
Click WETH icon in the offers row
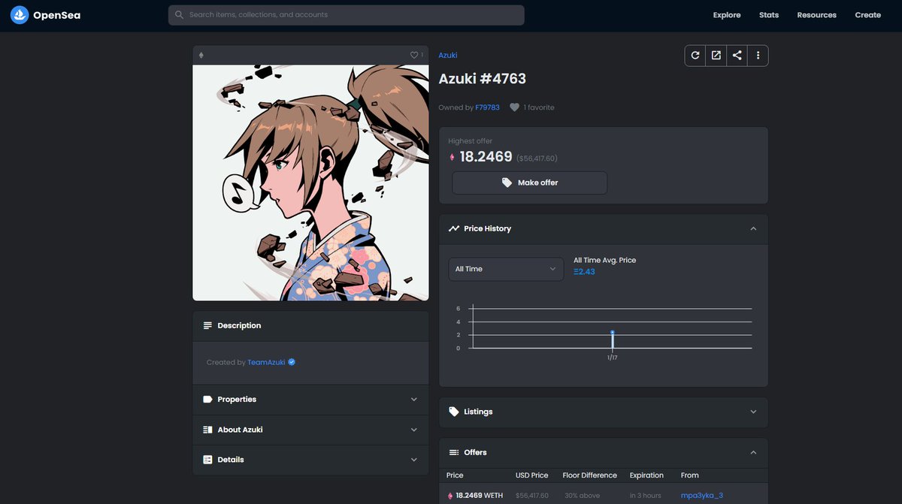450,496
